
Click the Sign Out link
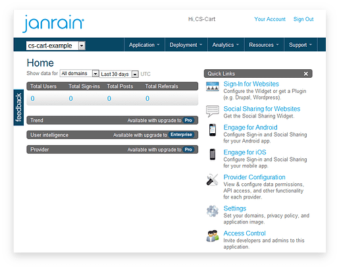coord(303,19)
